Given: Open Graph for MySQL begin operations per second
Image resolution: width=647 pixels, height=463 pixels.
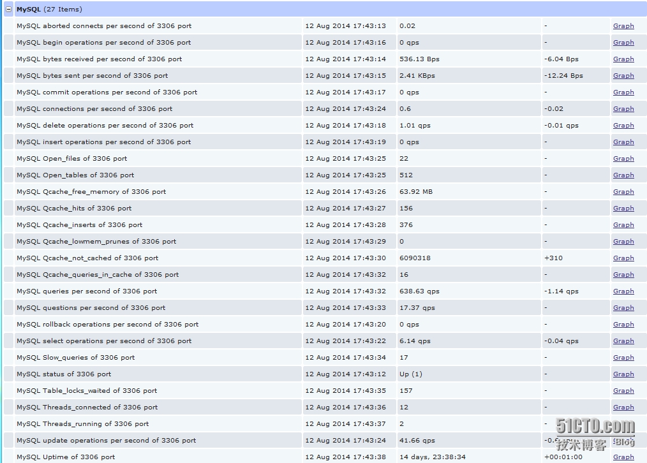Looking at the screenshot, I should coord(623,43).
